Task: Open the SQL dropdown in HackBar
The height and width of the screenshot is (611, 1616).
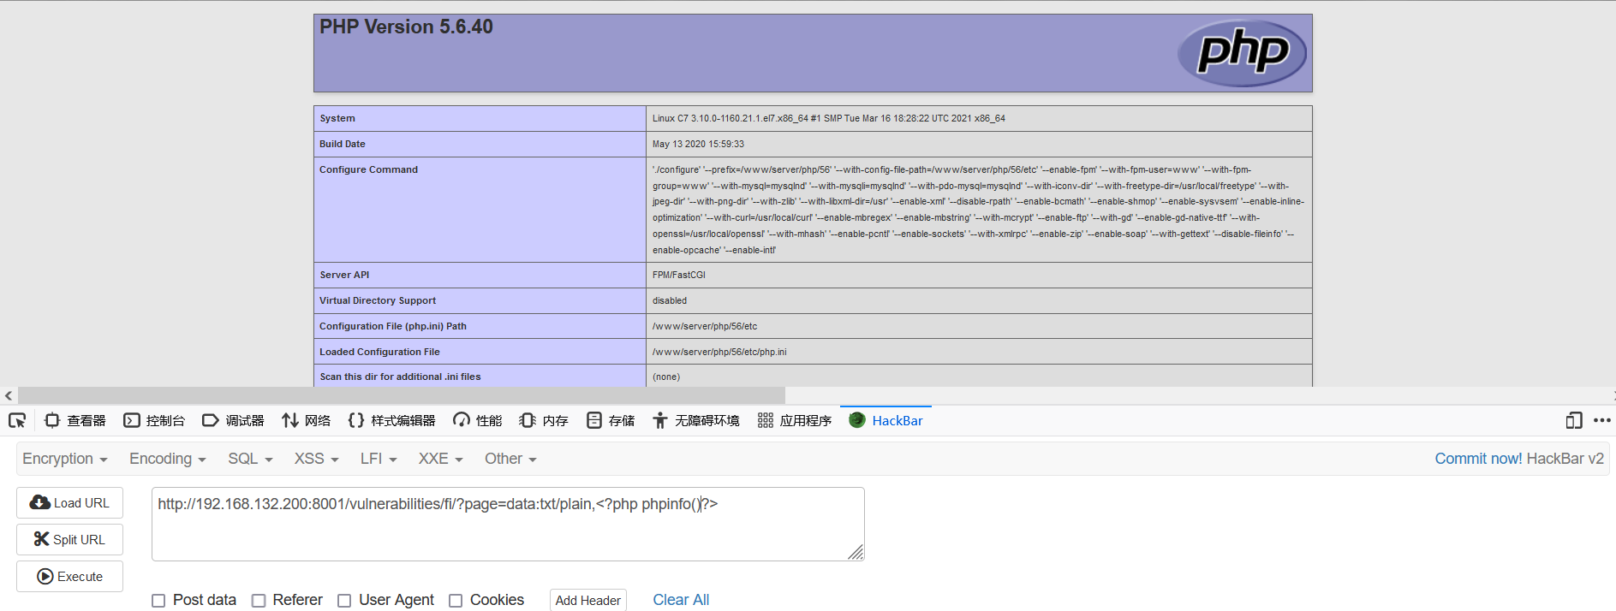Action: (x=250, y=459)
